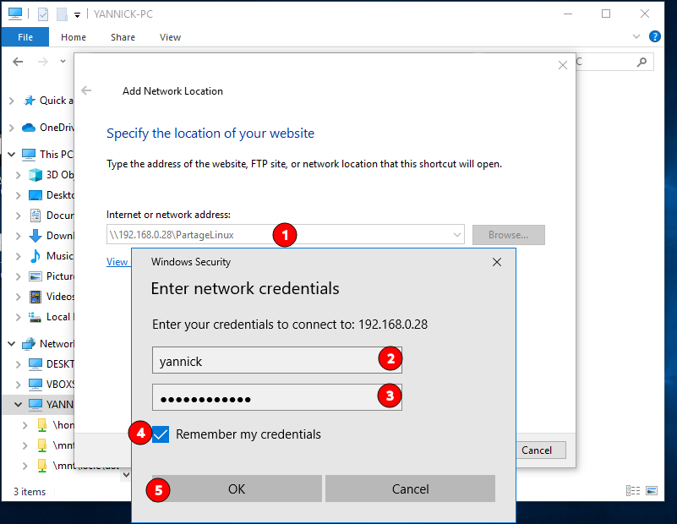Image resolution: width=677 pixels, height=524 pixels.
Task: Expand the This PC tree node
Action: pyautogui.click(x=11, y=155)
